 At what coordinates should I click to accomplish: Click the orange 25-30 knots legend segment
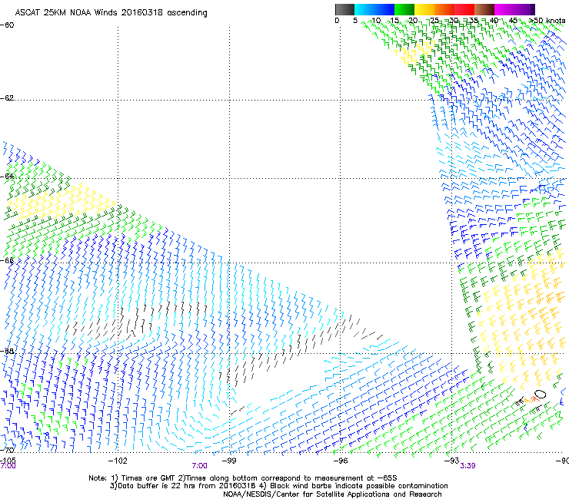click(x=444, y=9)
